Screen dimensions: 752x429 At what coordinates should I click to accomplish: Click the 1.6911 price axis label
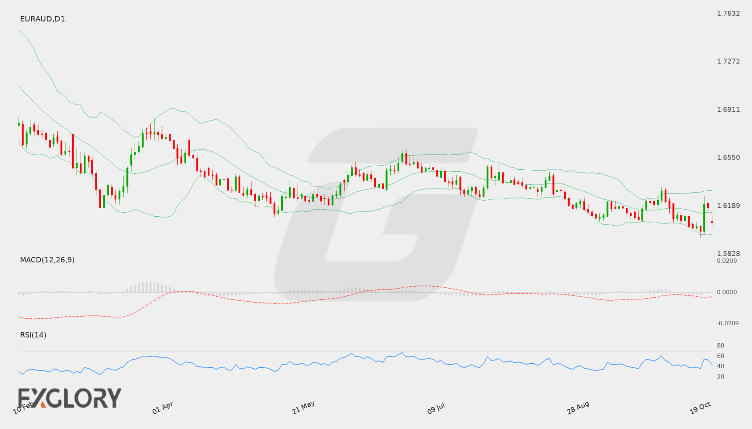pyautogui.click(x=728, y=109)
